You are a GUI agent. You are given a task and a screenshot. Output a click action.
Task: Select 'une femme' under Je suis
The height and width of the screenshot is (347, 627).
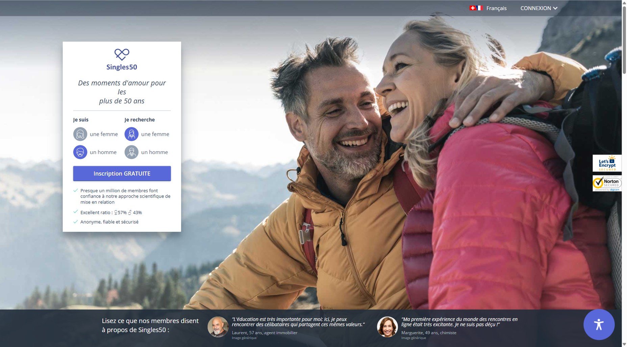tap(96, 134)
